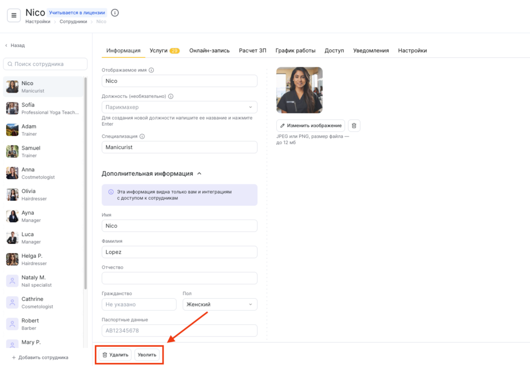Click the Уволить button
This screenshot has width=530, height=366.
coord(146,355)
